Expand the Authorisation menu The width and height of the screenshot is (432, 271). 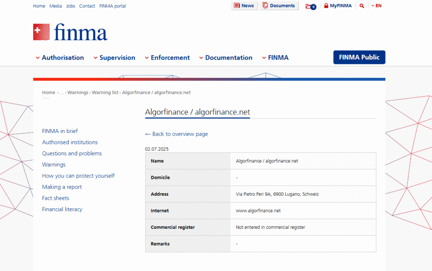pos(60,58)
